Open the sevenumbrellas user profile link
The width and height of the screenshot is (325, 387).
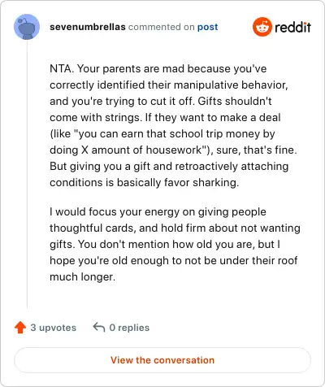[88, 27]
